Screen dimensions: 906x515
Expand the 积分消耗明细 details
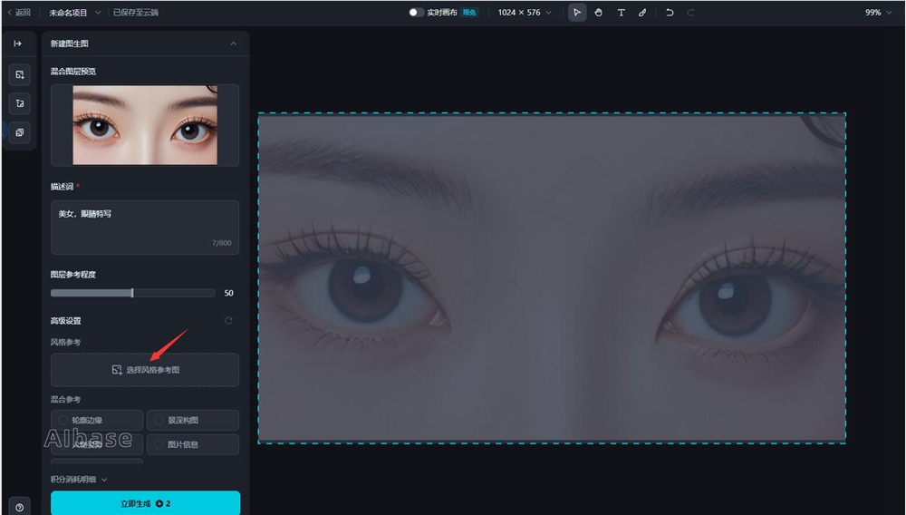(x=80, y=479)
